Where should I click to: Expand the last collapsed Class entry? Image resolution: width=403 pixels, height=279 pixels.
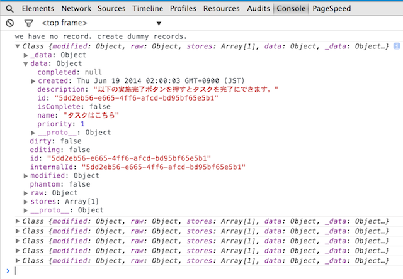(18, 259)
